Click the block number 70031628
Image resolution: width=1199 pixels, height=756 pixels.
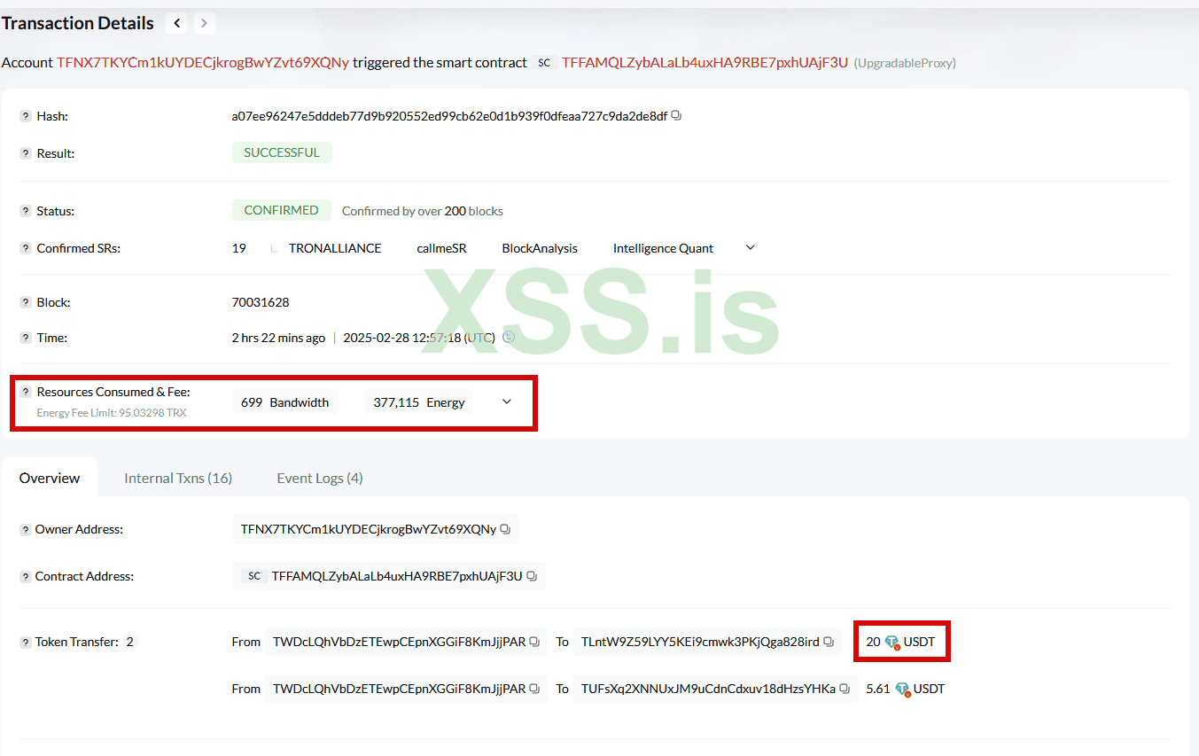[x=261, y=302]
